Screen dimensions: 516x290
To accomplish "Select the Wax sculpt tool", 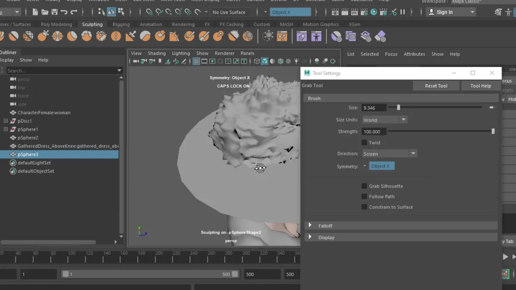I will click(x=145, y=36).
